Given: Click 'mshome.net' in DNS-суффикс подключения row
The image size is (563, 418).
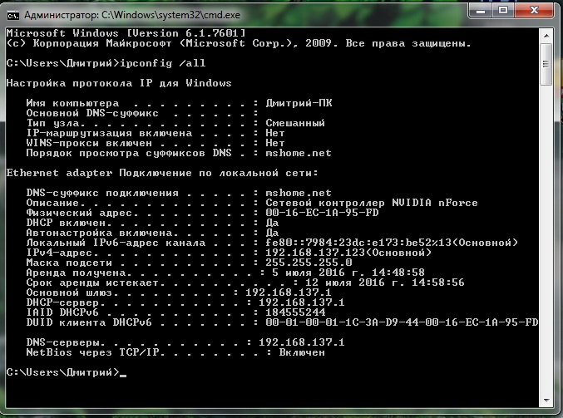Looking at the screenshot, I should pyautogui.click(x=299, y=193).
